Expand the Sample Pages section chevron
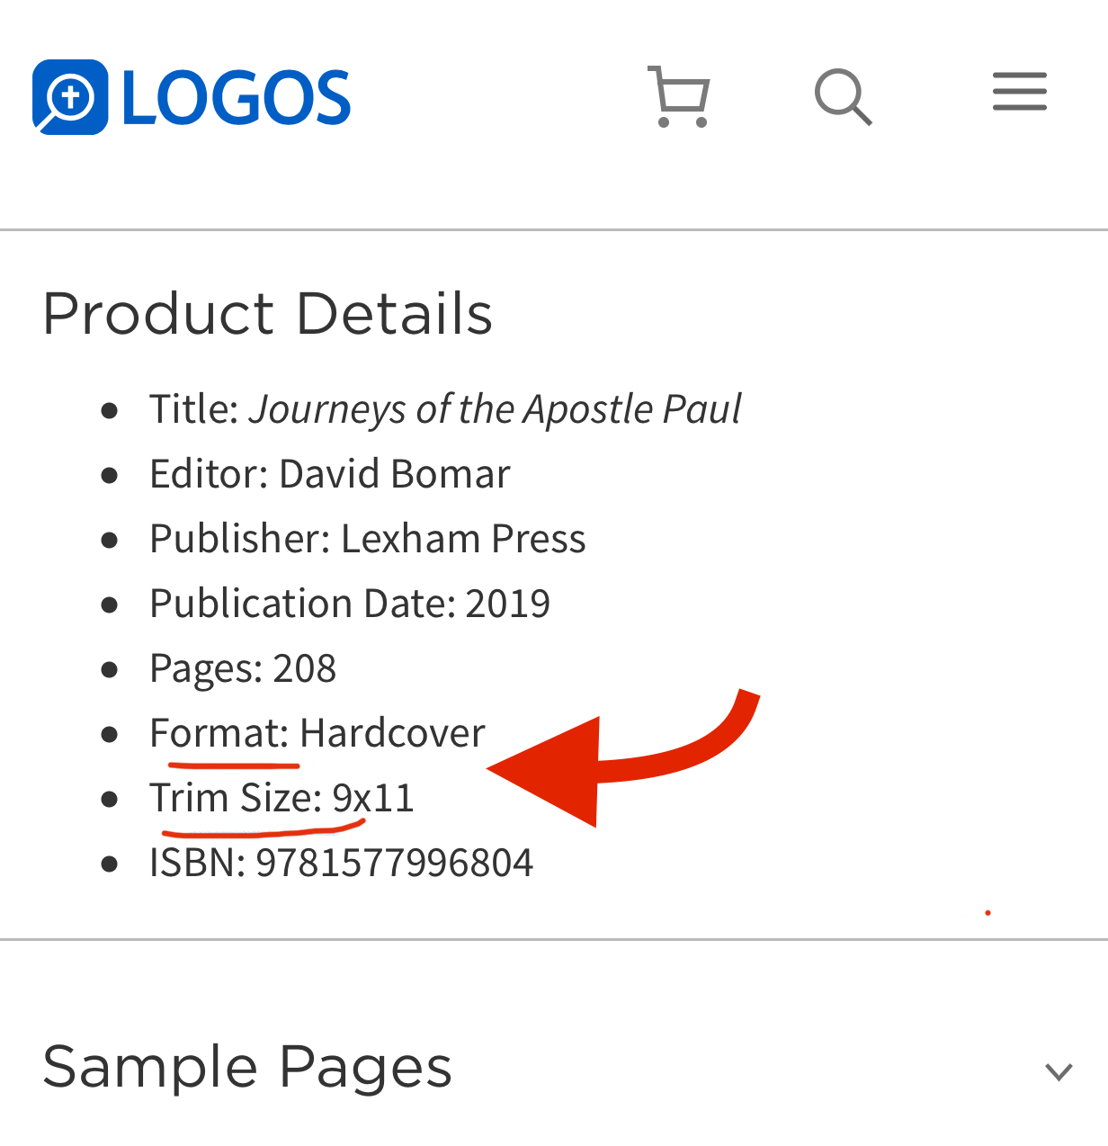 coord(1059,1070)
